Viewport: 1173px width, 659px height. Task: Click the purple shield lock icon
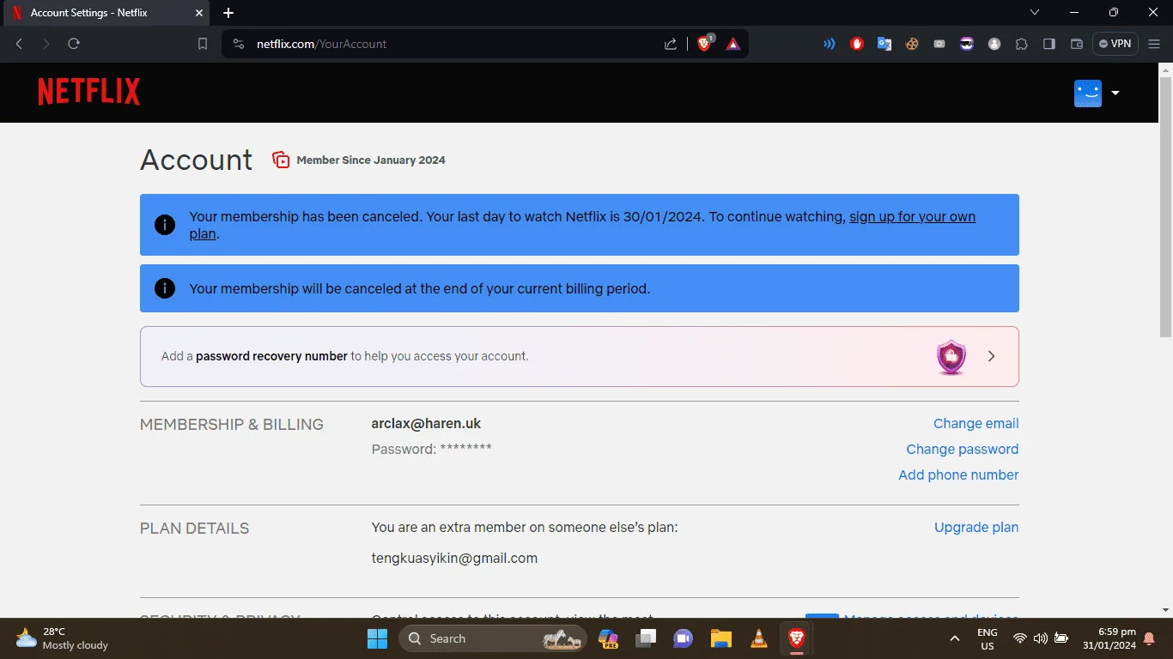(x=951, y=356)
